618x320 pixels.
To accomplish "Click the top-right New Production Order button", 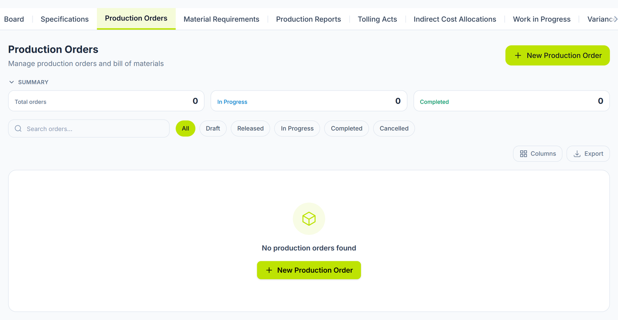I will coord(557,56).
